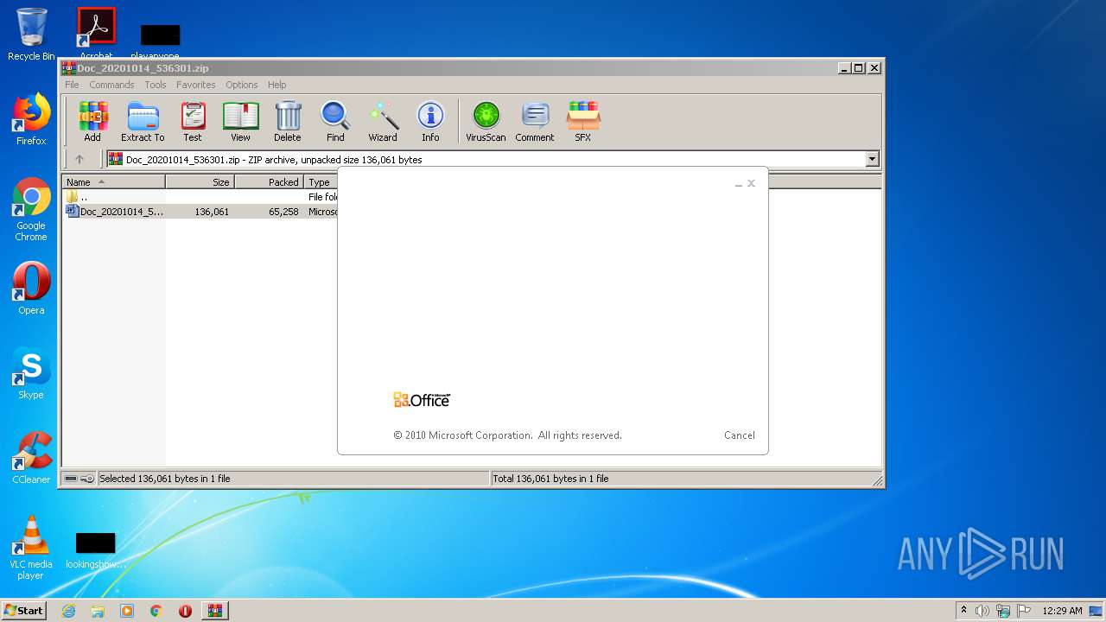Sort by the Packed column header
1106x622 pixels.
click(269, 182)
